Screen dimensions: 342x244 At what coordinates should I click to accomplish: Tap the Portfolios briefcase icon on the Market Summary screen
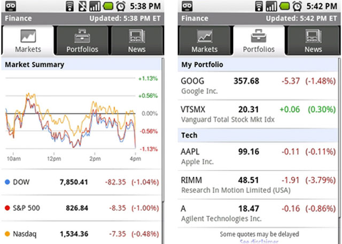82,36
